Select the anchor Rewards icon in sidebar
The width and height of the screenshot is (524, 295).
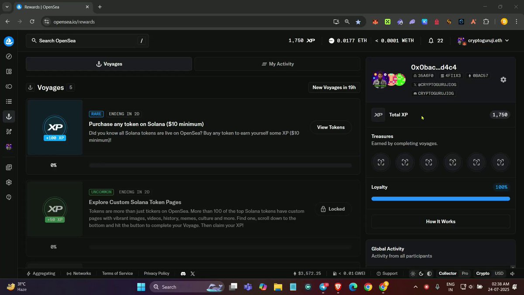pos(9,117)
